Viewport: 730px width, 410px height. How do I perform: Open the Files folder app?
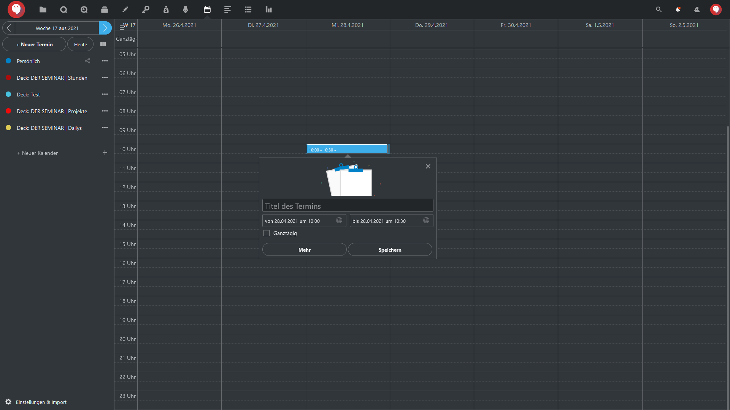[43, 9]
